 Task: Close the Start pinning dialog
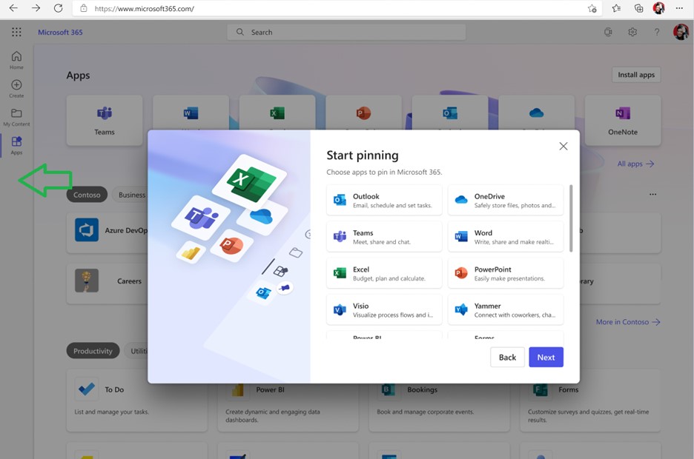point(563,147)
